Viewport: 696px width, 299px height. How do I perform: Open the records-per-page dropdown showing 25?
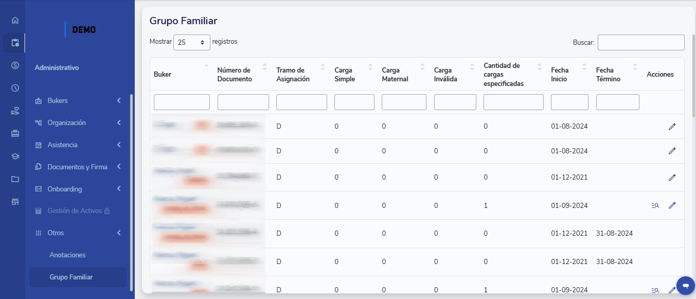191,43
